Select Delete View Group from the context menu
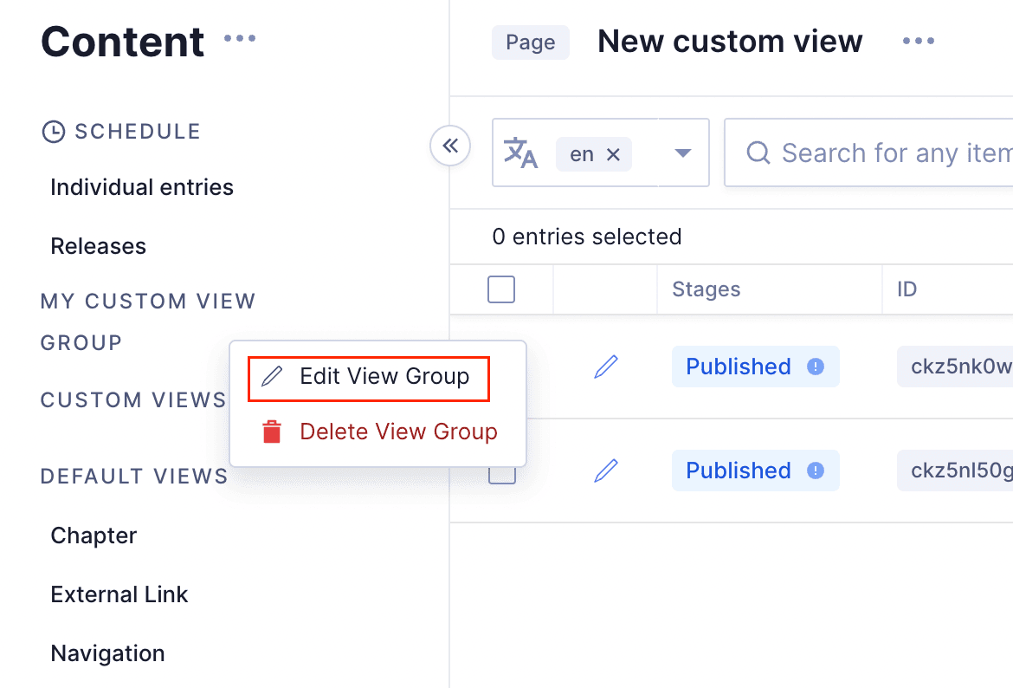The image size is (1013, 688). (398, 431)
